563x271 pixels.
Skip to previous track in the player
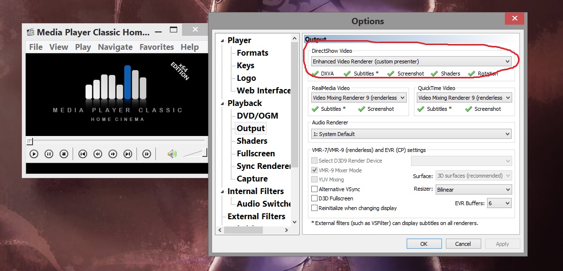pyautogui.click(x=83, y=154)
